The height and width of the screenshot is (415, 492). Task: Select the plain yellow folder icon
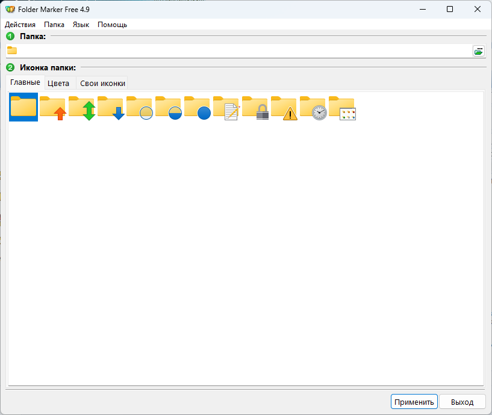[x=23, y=107]
